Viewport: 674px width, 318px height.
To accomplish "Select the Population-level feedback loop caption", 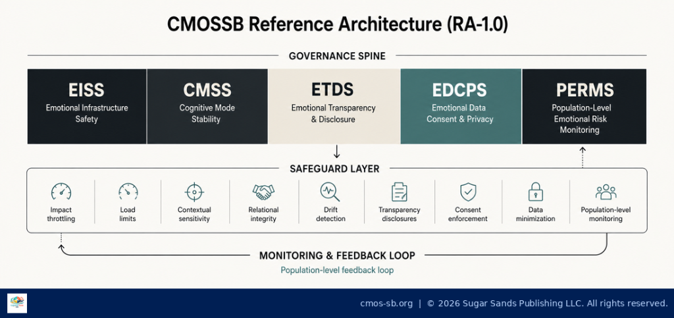I will tap(337, 271).
